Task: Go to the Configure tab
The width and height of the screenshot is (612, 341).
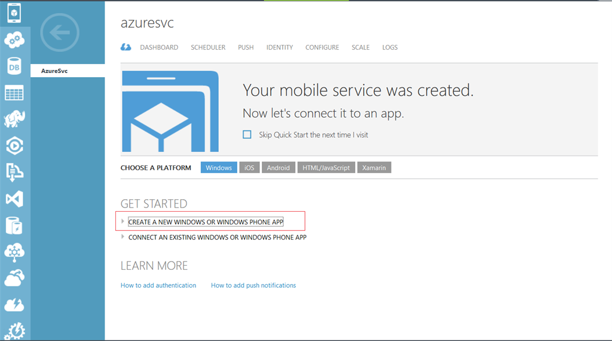Action: 322,47
